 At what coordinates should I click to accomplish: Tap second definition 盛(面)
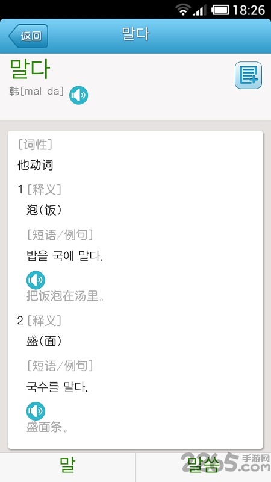click(x=44, y=341)
